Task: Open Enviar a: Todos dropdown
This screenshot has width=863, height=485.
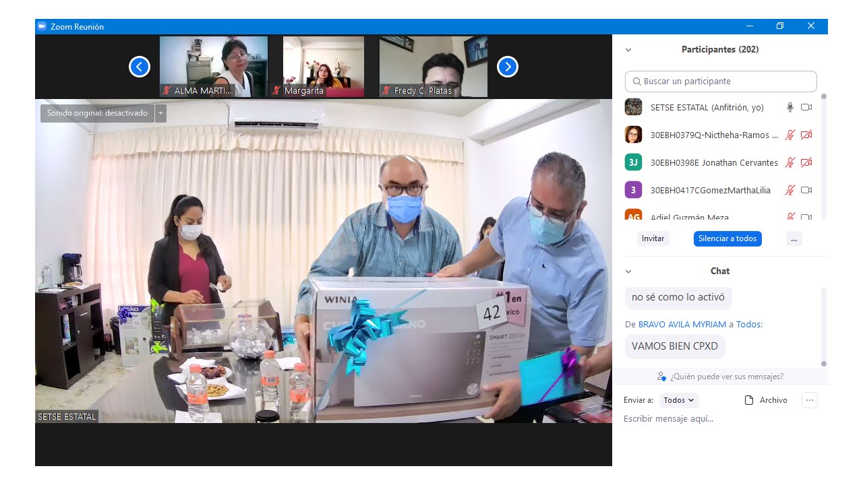Action: (679, 400)
